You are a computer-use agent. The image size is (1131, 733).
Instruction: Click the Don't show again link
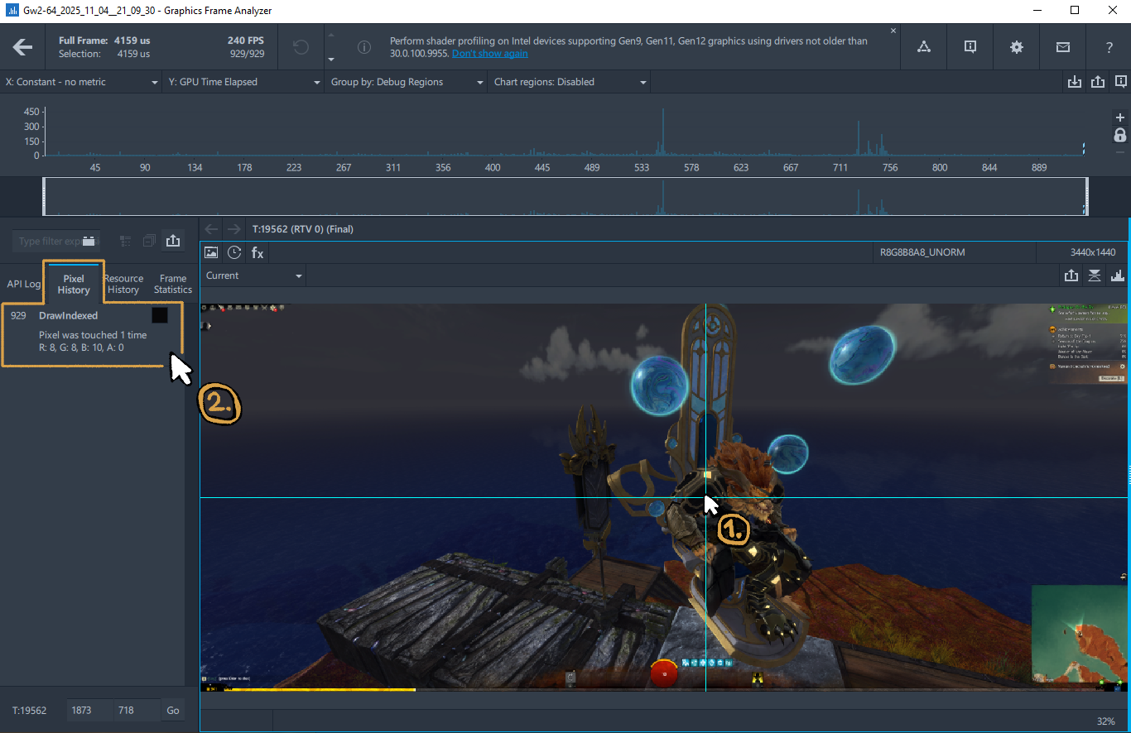coord(489,53)
